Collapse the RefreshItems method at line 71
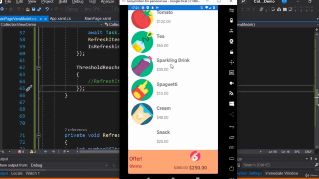 [x=38, y=135]
